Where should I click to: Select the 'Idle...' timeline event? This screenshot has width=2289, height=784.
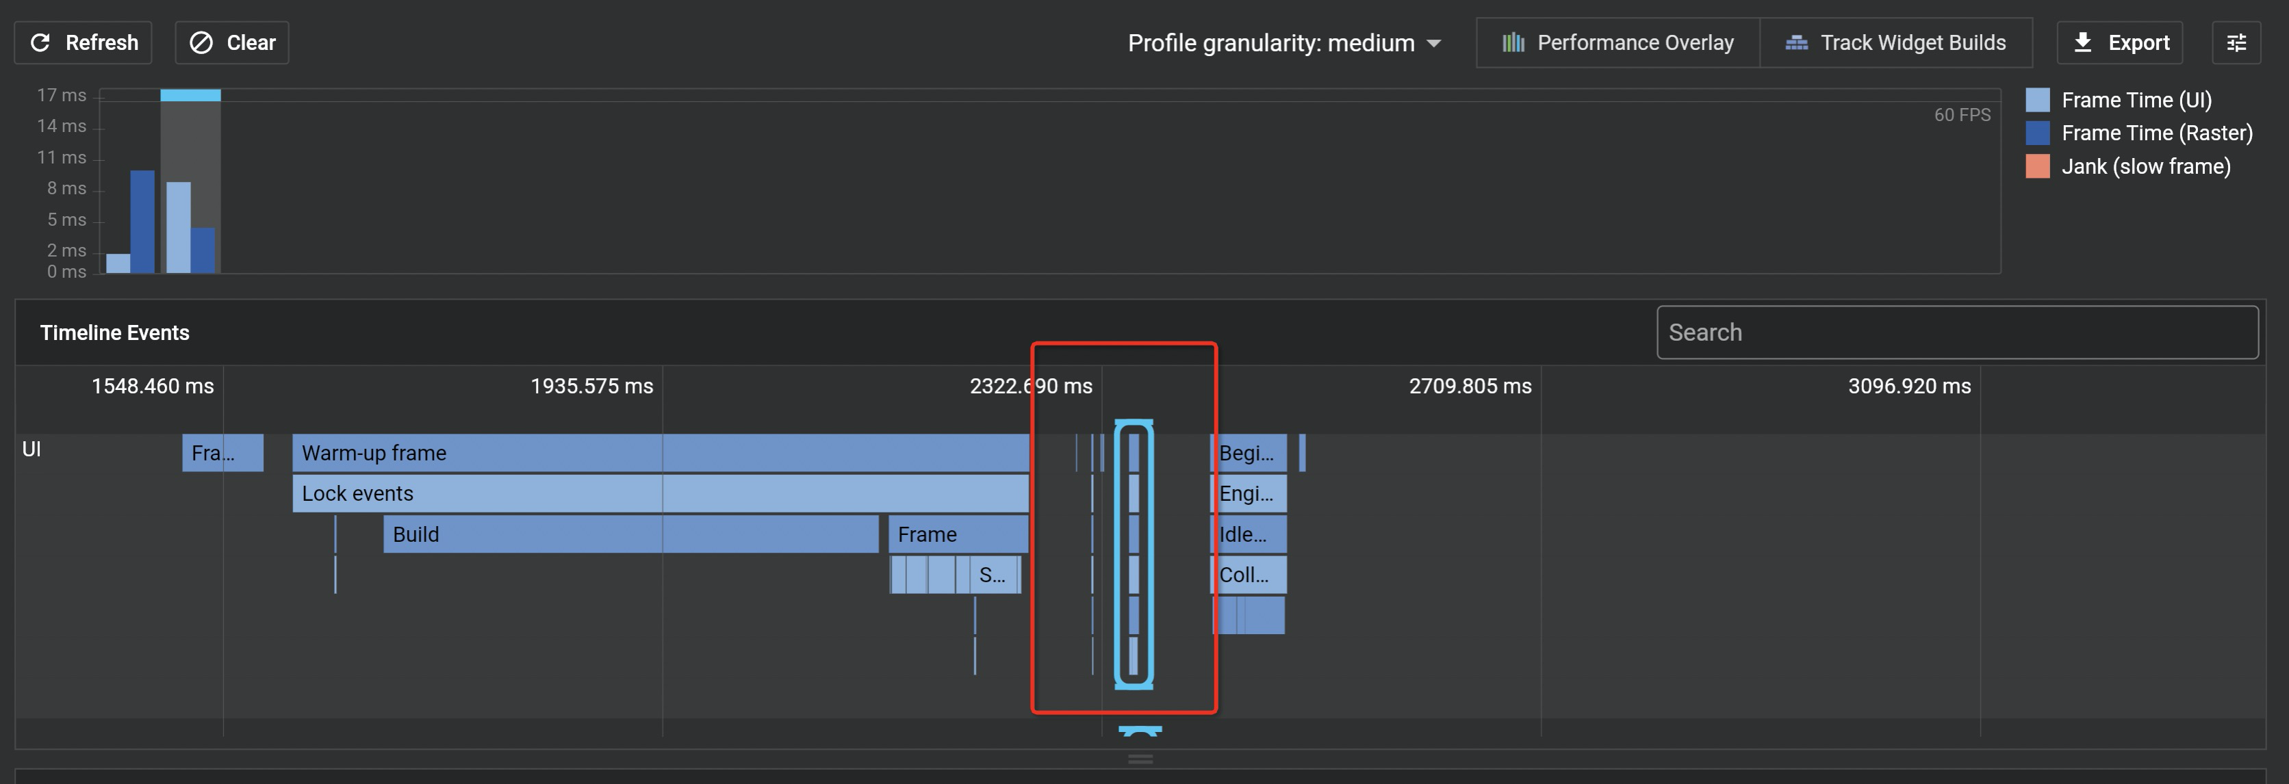1249,534
